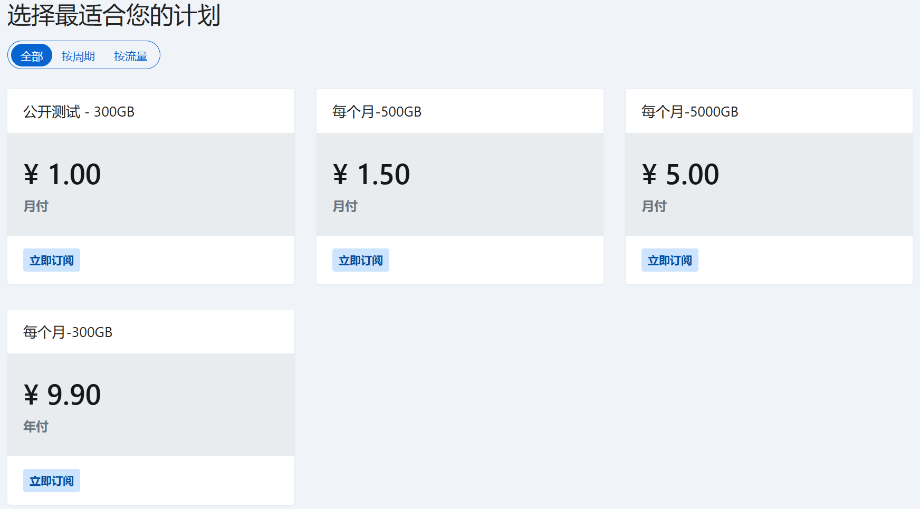920x509 pixels.
Task: Click 月付 label under ¥ 5.00
Action: [654, 206]
